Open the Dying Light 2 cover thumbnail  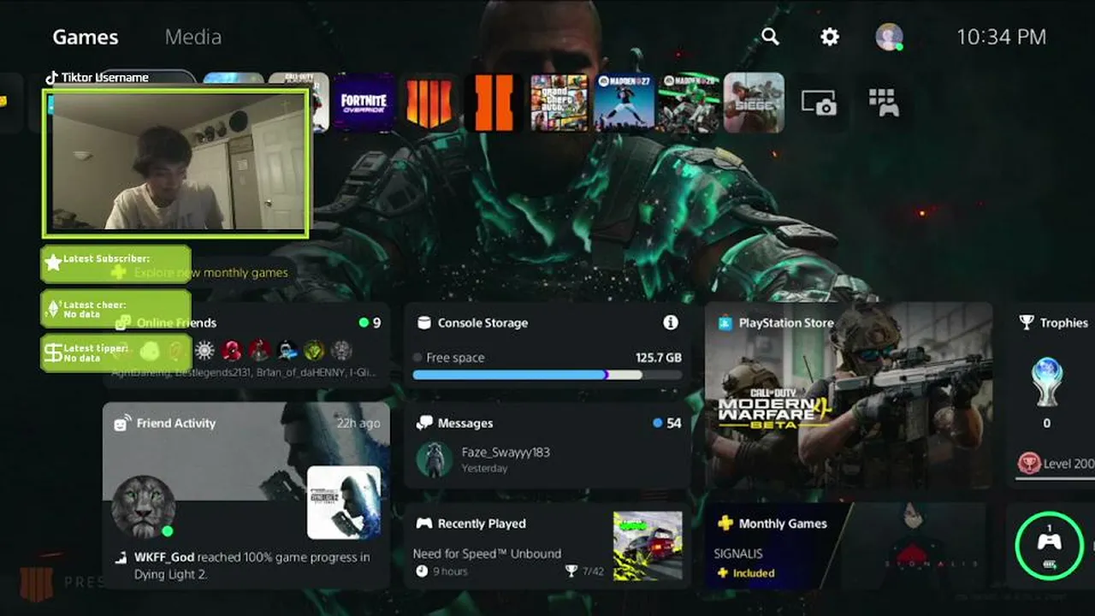(344, 502)
